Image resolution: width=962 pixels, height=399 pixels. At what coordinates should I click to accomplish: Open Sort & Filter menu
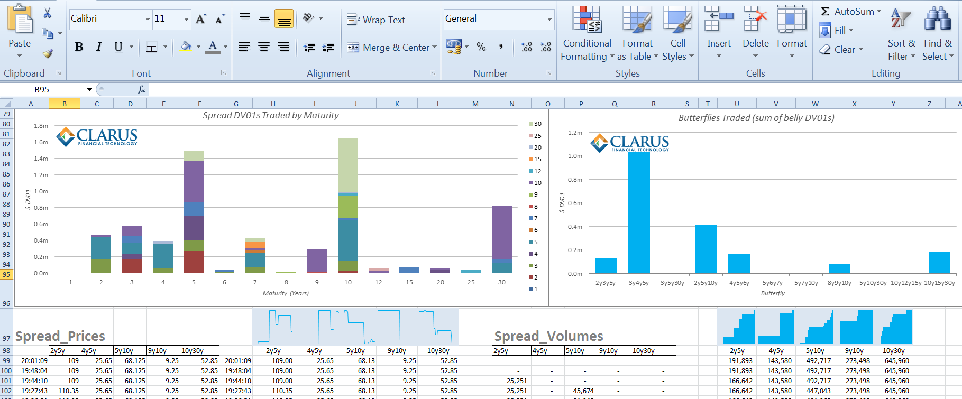point(902,33)
